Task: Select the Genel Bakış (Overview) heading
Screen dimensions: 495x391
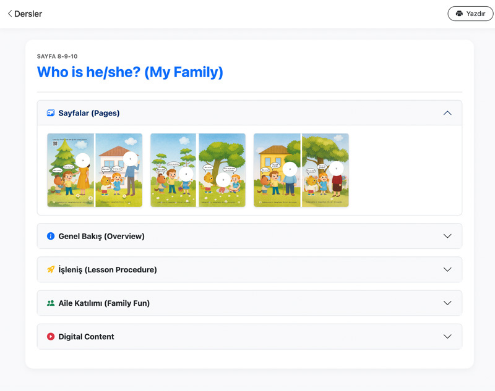Action: (x=101, y=236)
